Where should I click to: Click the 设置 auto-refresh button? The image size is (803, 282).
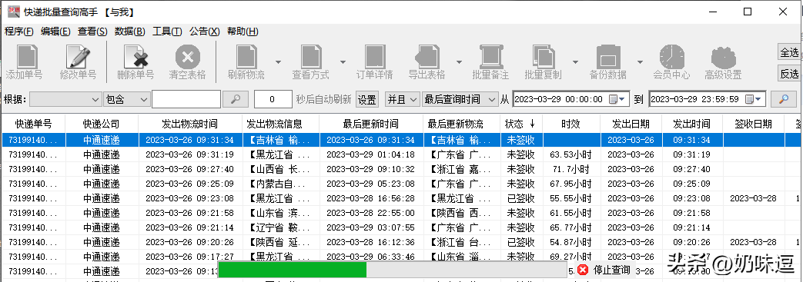click(x=366, y=99)
